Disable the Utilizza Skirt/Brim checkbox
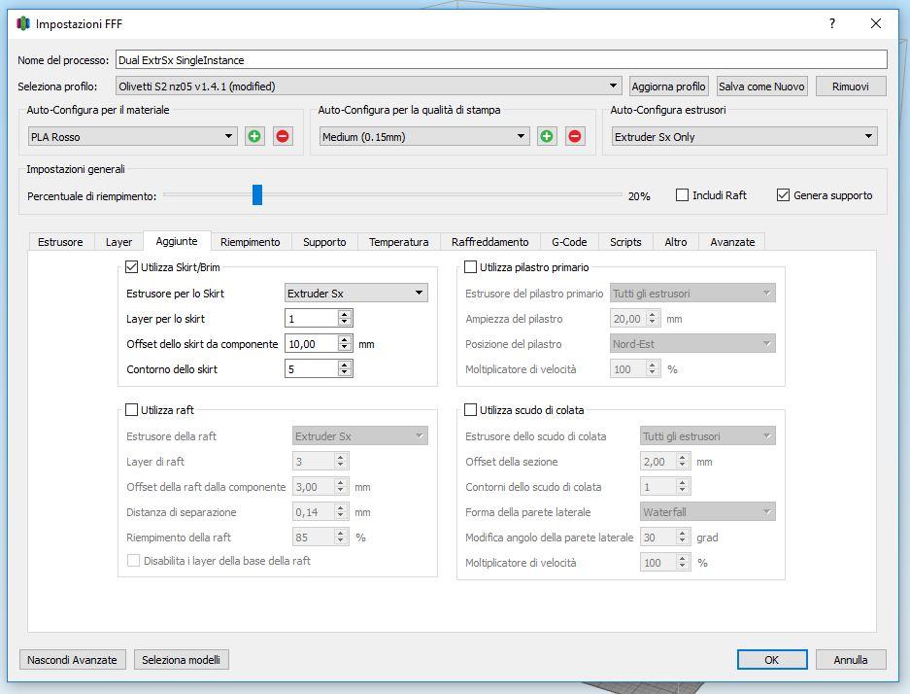The image size is (910, 694). point(133,267)
